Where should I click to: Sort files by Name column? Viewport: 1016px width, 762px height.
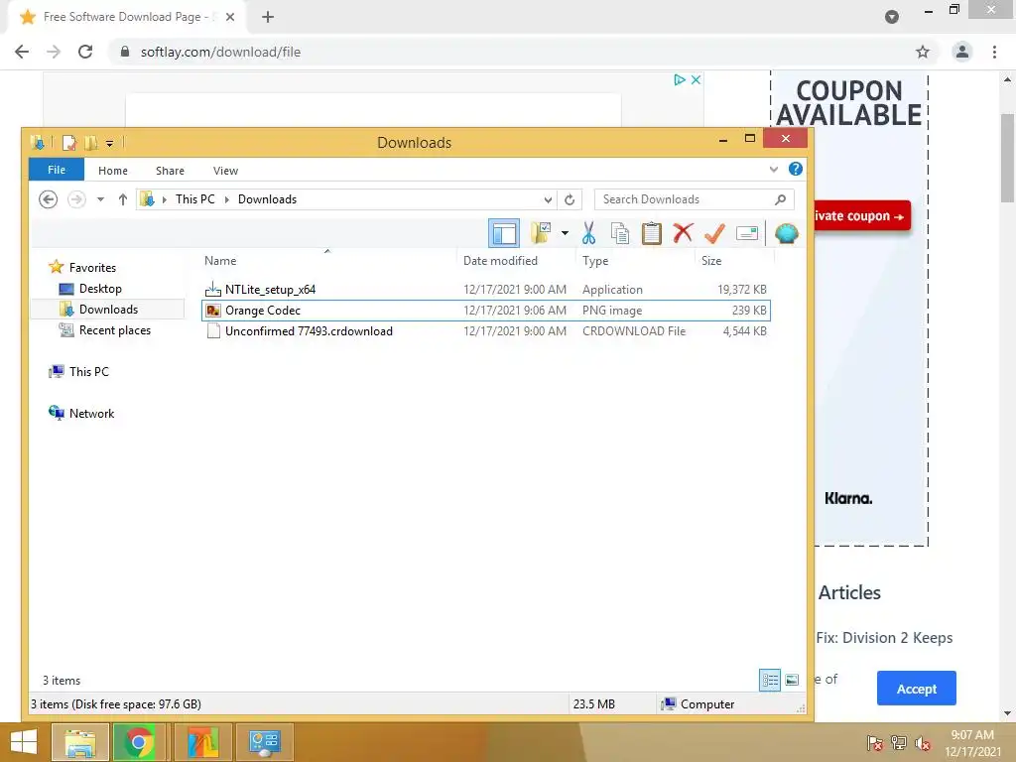[x=220, y=261]
